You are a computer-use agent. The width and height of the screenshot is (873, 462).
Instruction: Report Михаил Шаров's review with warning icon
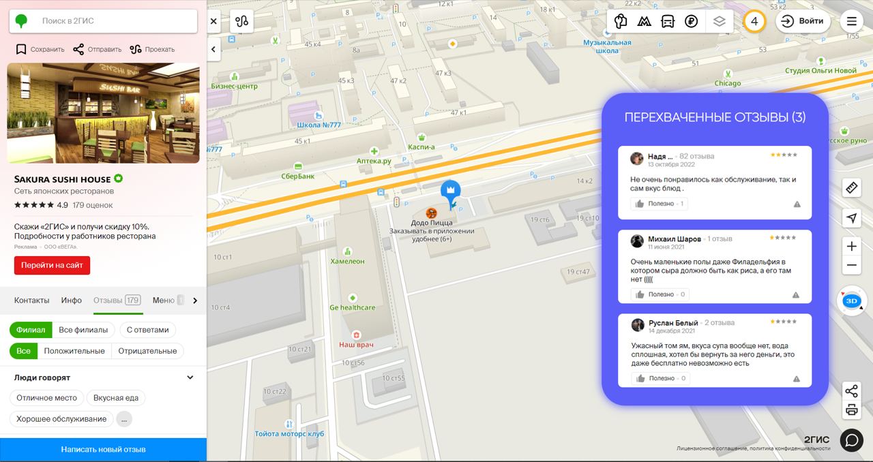796,295
